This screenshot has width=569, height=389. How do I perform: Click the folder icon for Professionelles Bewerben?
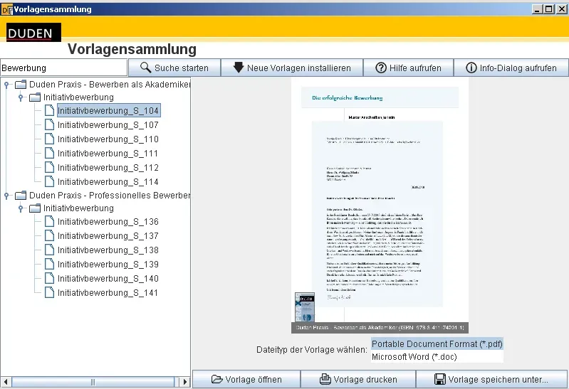click(x=21, y=196)
